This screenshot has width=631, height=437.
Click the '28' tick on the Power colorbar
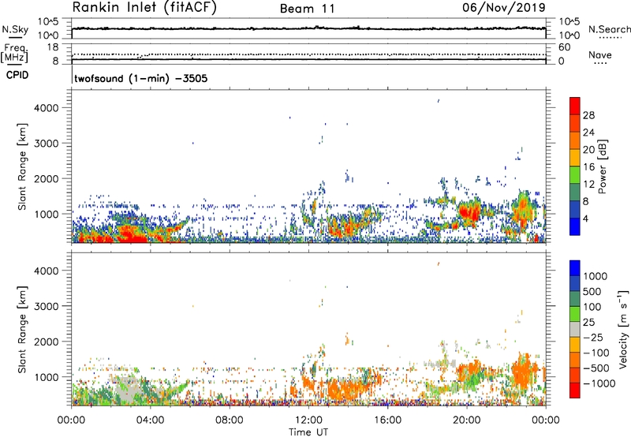coord(588,115)
